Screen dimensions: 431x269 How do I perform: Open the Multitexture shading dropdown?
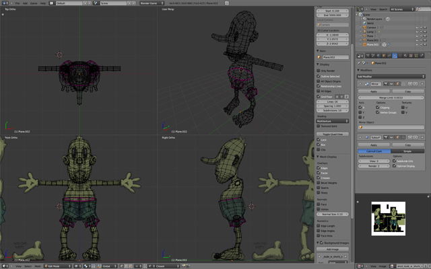pyautogui.click(x=332, y=121)
